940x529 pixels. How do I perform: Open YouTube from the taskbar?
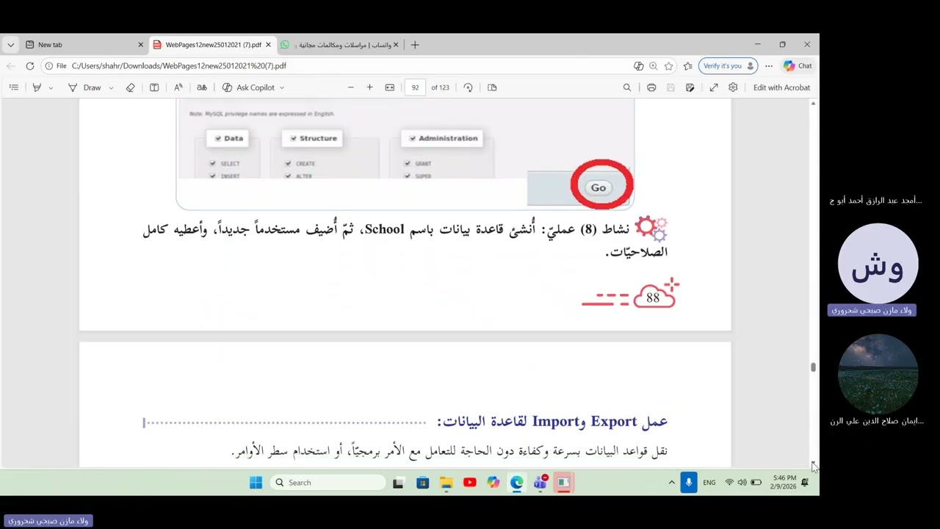pos(470,483)
